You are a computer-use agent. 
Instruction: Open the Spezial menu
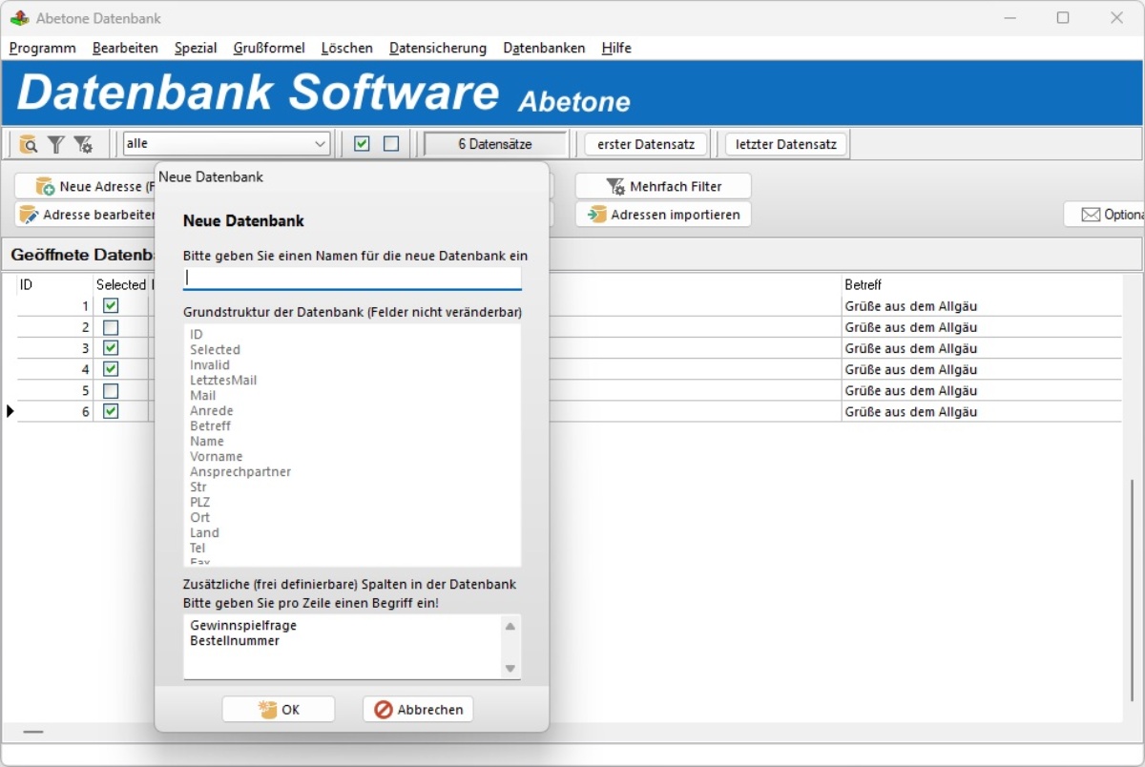coord(196,48)
